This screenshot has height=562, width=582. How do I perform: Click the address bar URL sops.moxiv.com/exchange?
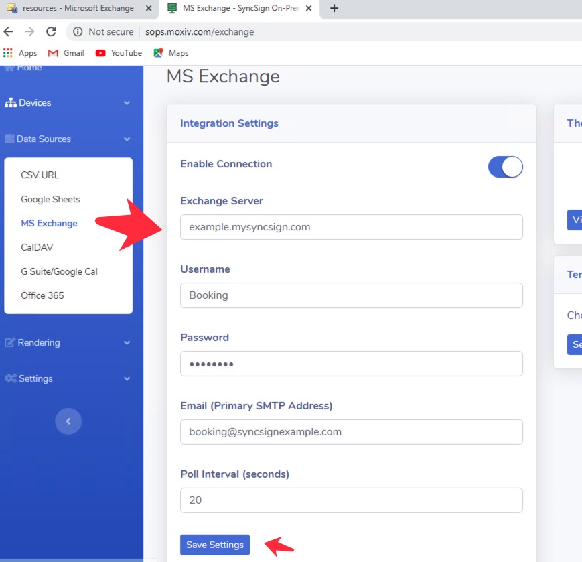200,32
